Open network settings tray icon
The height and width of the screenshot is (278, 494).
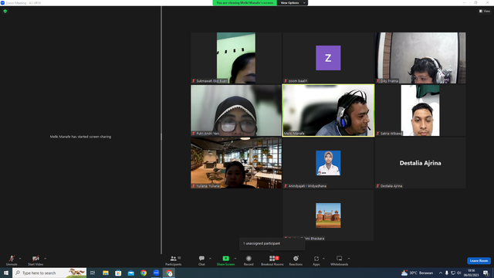pyautogui.click(x=453, y=273)
